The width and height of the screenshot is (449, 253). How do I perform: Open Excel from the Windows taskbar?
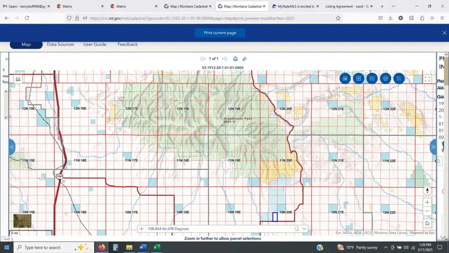point(157,247)
